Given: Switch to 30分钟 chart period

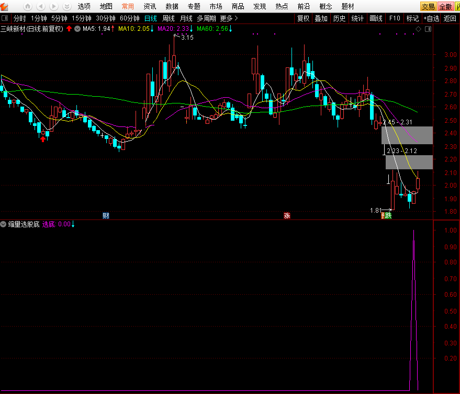Looking at the screenshot, I should click(106, 18).
